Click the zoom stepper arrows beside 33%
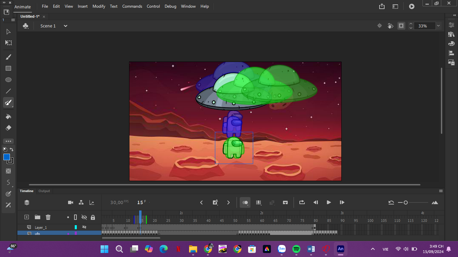The width and height of the screenshot is (458, 257). [411, 26]
